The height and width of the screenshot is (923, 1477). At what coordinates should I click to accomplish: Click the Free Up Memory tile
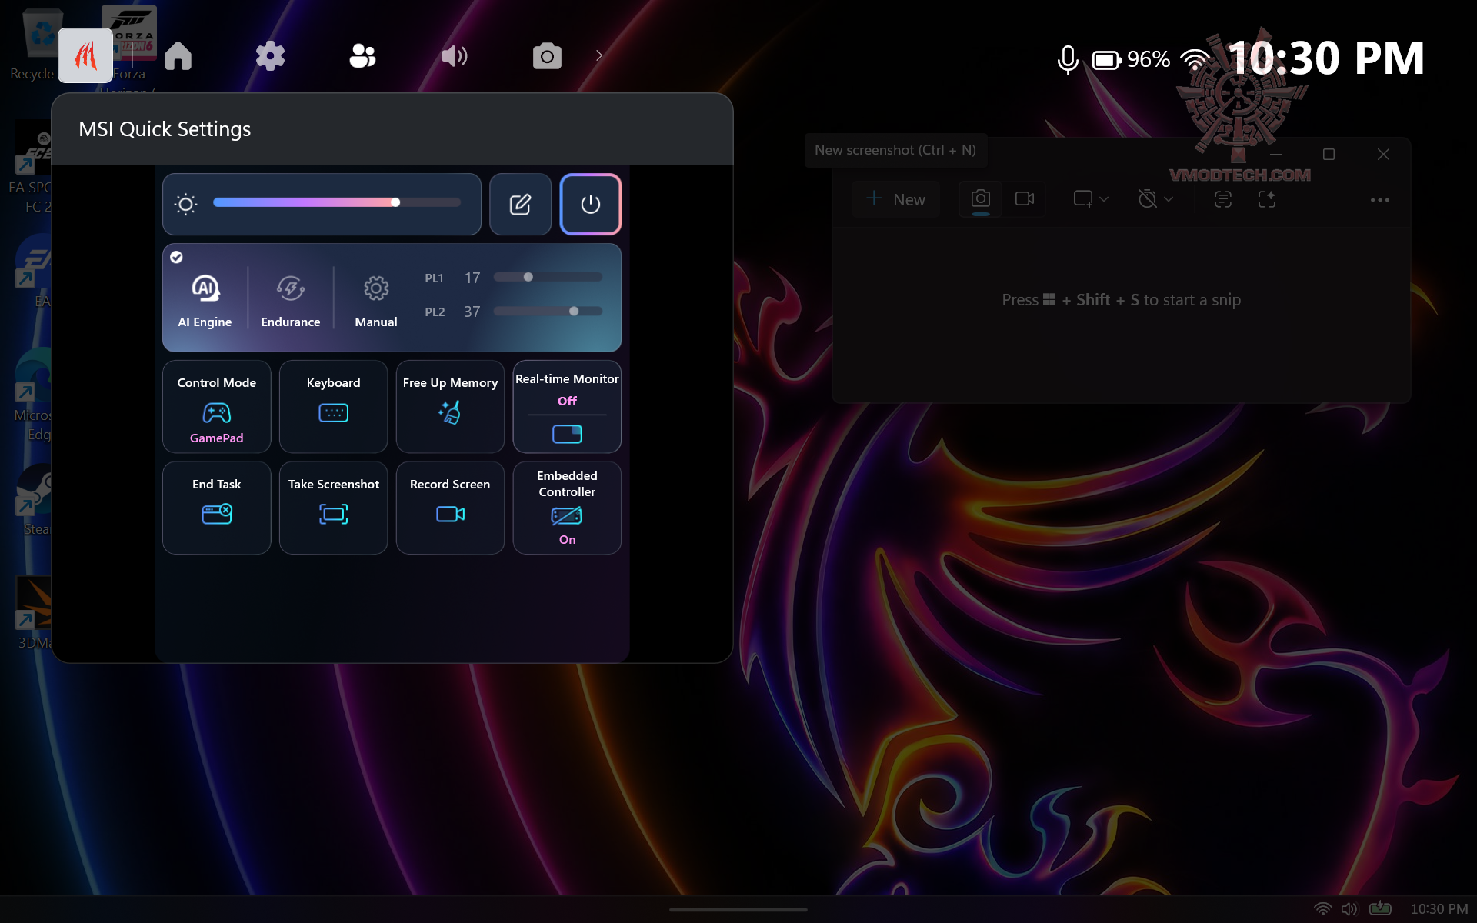point(450,407)
